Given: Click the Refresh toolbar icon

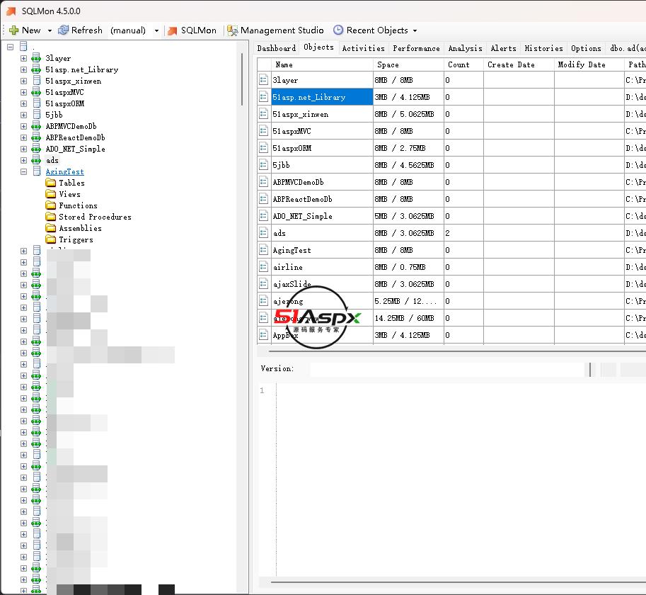Looking at the screenshot, I should pyautogui.click(x=64, y=30).
